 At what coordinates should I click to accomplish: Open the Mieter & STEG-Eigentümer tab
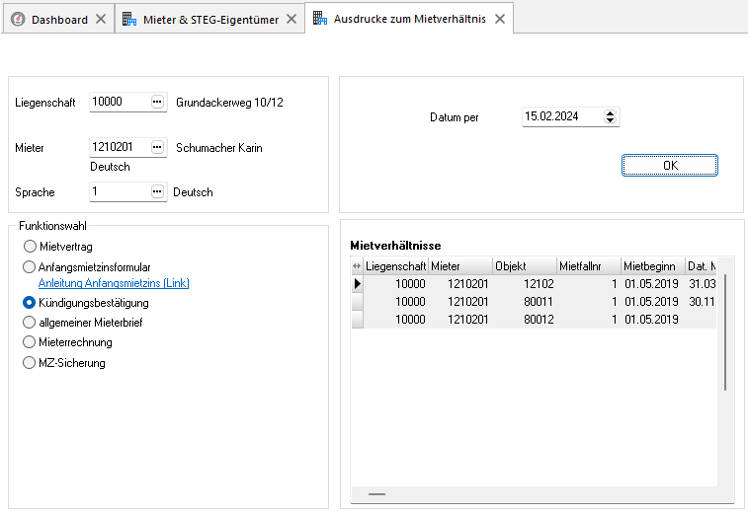tap(210, 20)
